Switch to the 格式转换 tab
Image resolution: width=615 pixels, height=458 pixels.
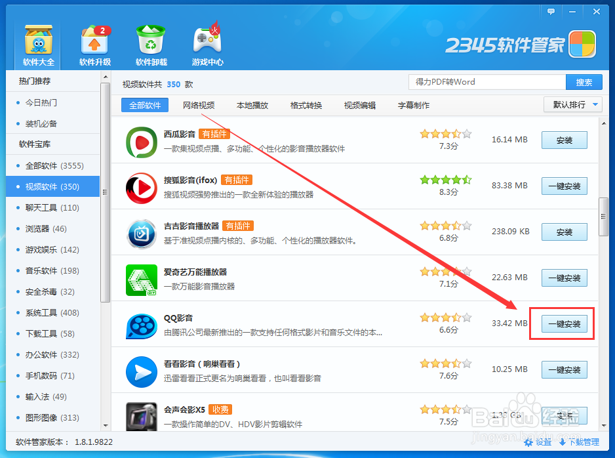[x=306, y=105]
